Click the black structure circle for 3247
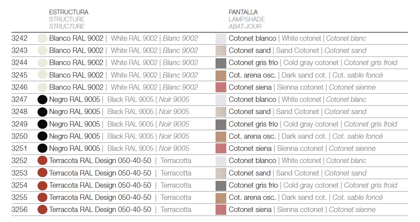 (x=42, y=100)
